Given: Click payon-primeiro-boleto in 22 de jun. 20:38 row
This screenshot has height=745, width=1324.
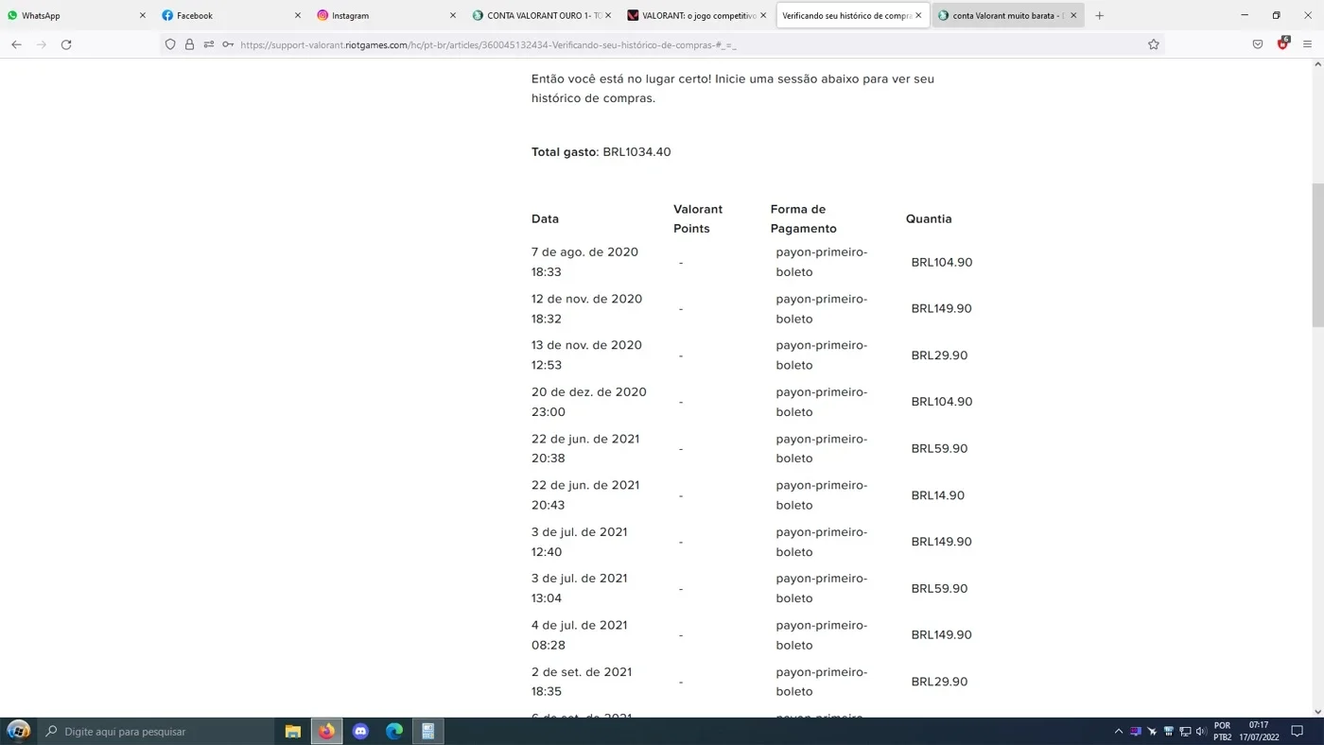Looking at the screenshot, I should [821, 448].
